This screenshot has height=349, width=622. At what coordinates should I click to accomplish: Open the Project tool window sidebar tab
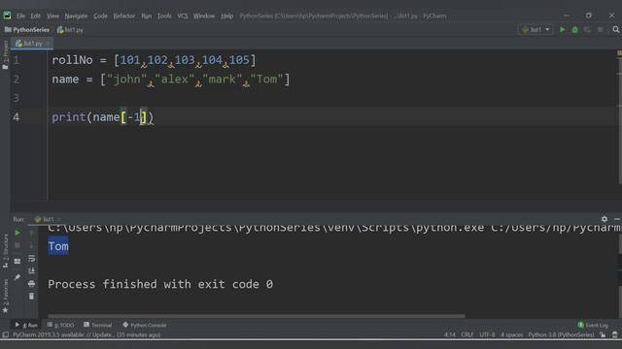point(5,54)
